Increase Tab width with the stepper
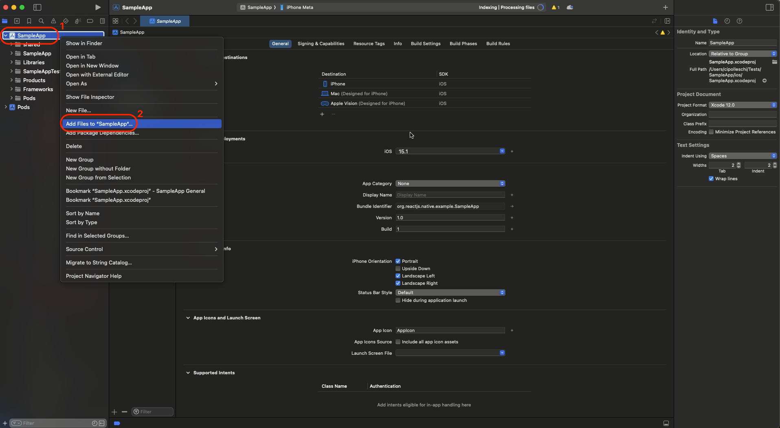 click(x=739, y=164)
